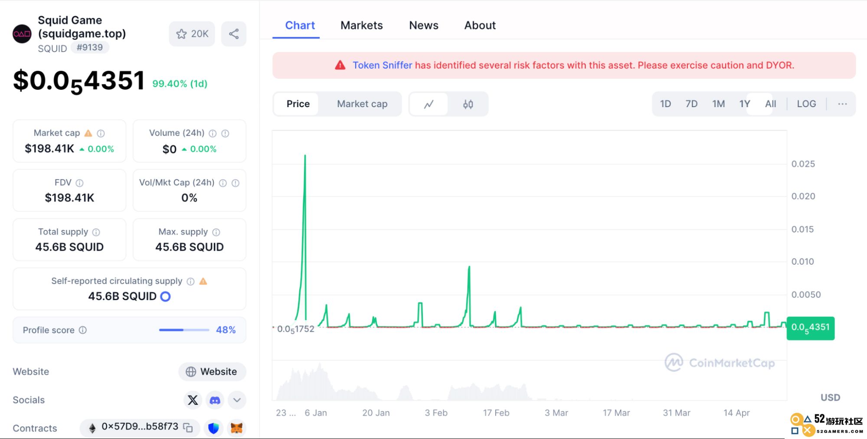The width and height of the screenshot is (867, 439).
Task: Click the 99.40% (1d) change text
Action: coord(180,84)
